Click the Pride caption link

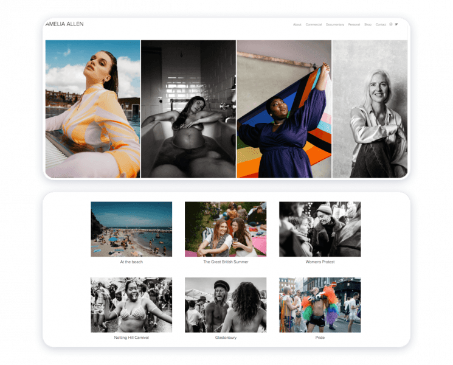pos(320,337)
